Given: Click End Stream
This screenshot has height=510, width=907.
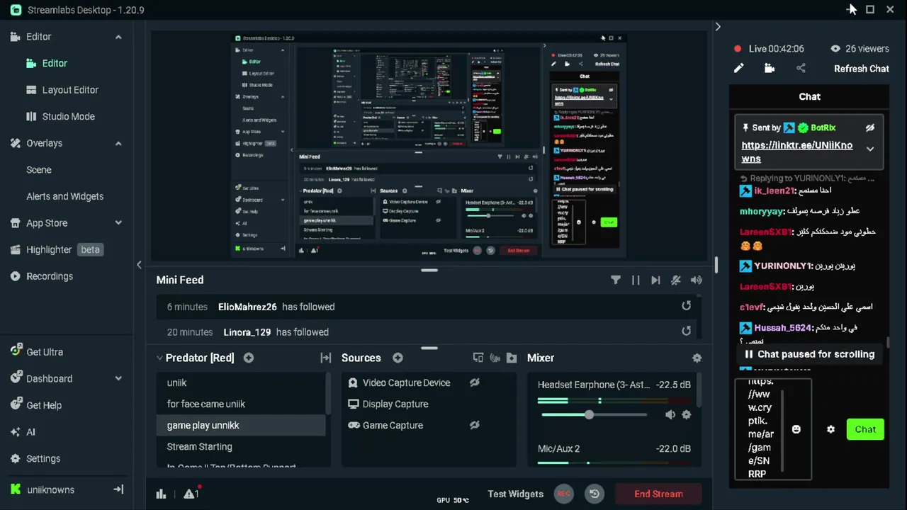Looking at the screenshot, I should click(x=658, y=494).
